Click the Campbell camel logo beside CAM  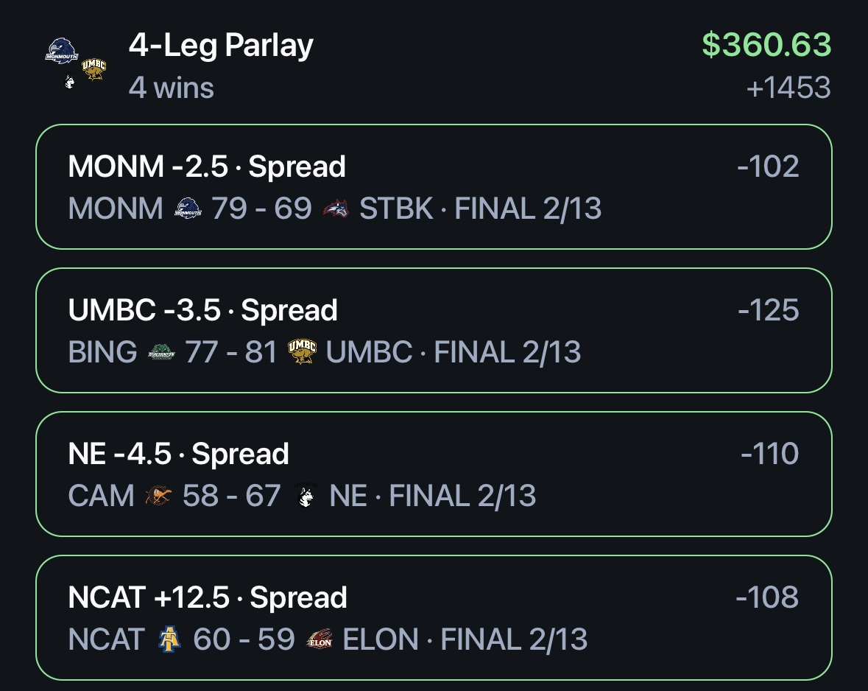158,495
